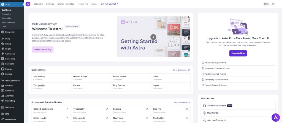282x123 pixels.
Task: Click the WPForms icon
Action: point(2,107)
